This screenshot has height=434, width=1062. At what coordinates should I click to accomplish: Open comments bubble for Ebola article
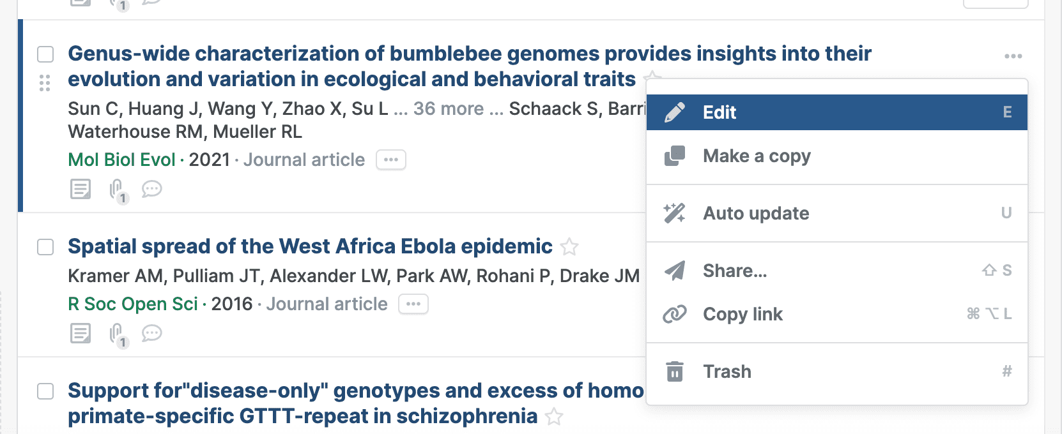[151, 333]
